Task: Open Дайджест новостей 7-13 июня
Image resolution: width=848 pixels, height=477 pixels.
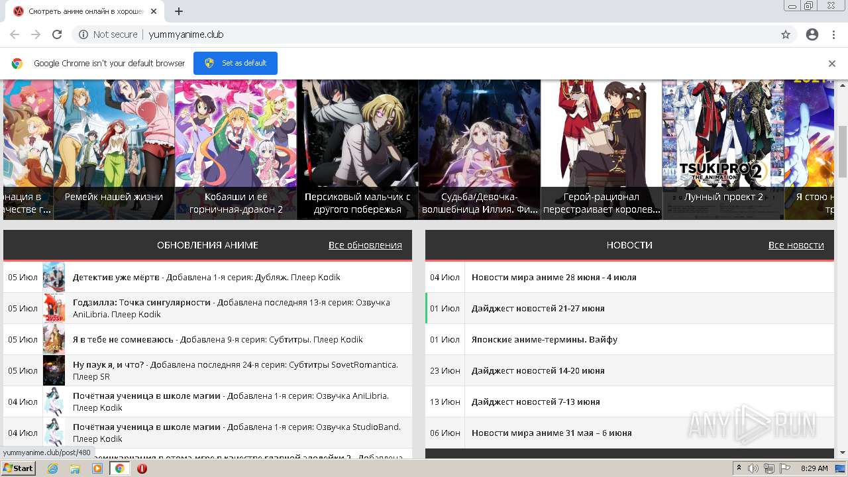Action: (536, 401)
